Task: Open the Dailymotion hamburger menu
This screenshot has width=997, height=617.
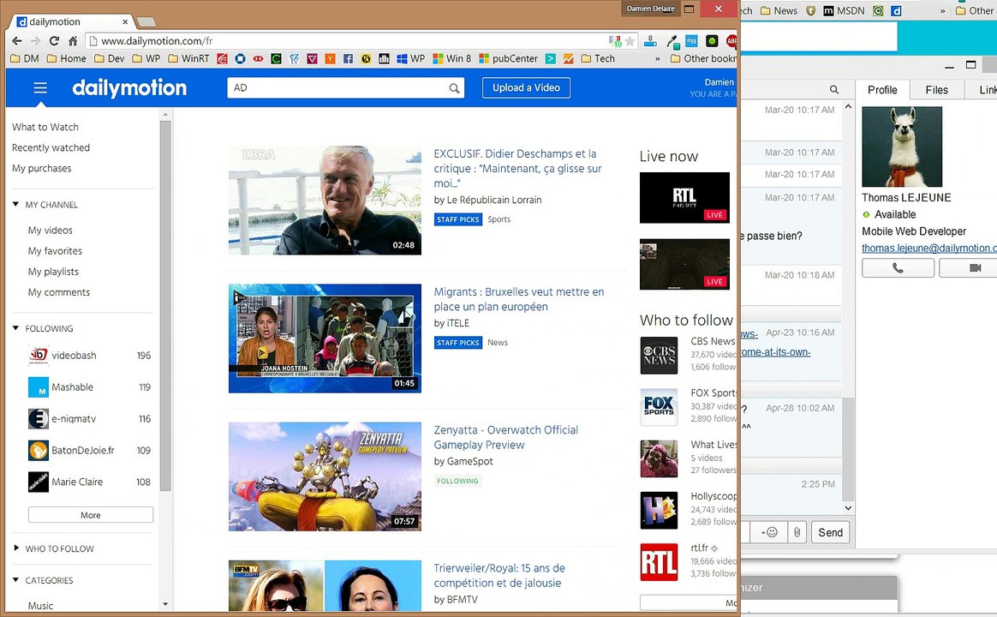Action: [x=40, y=87]
